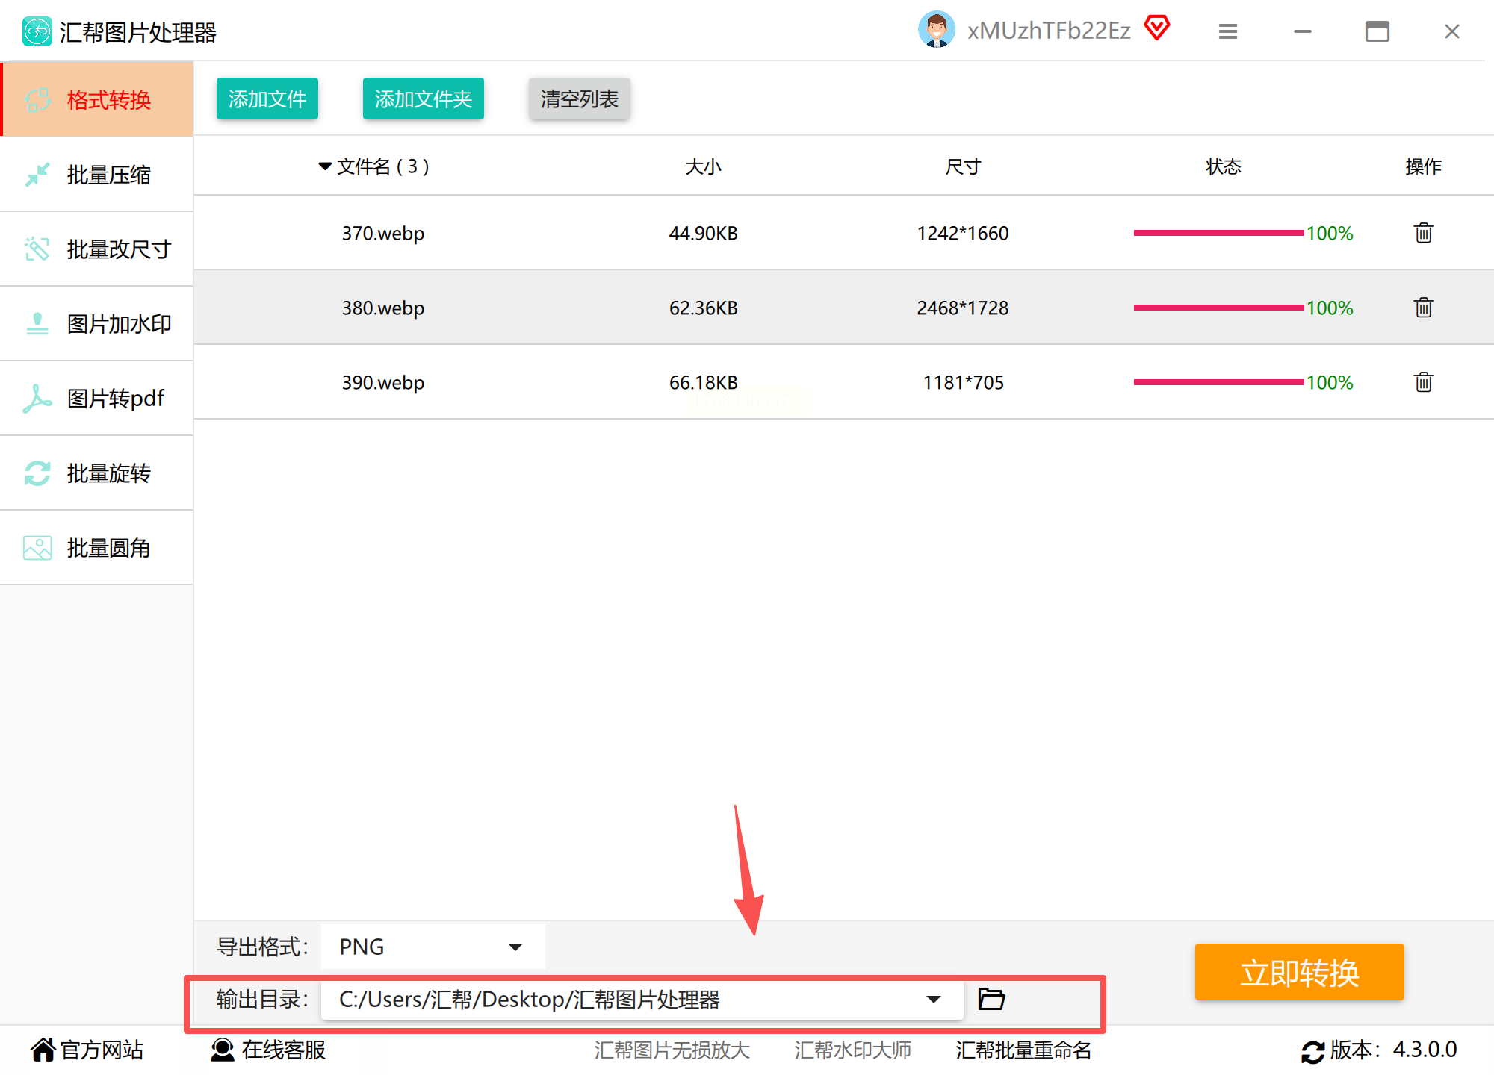Viewport: 1494px width, 1075px height.
Task: Expand the 导出格式 PNG dropdown
Action: tap(515, 947)
